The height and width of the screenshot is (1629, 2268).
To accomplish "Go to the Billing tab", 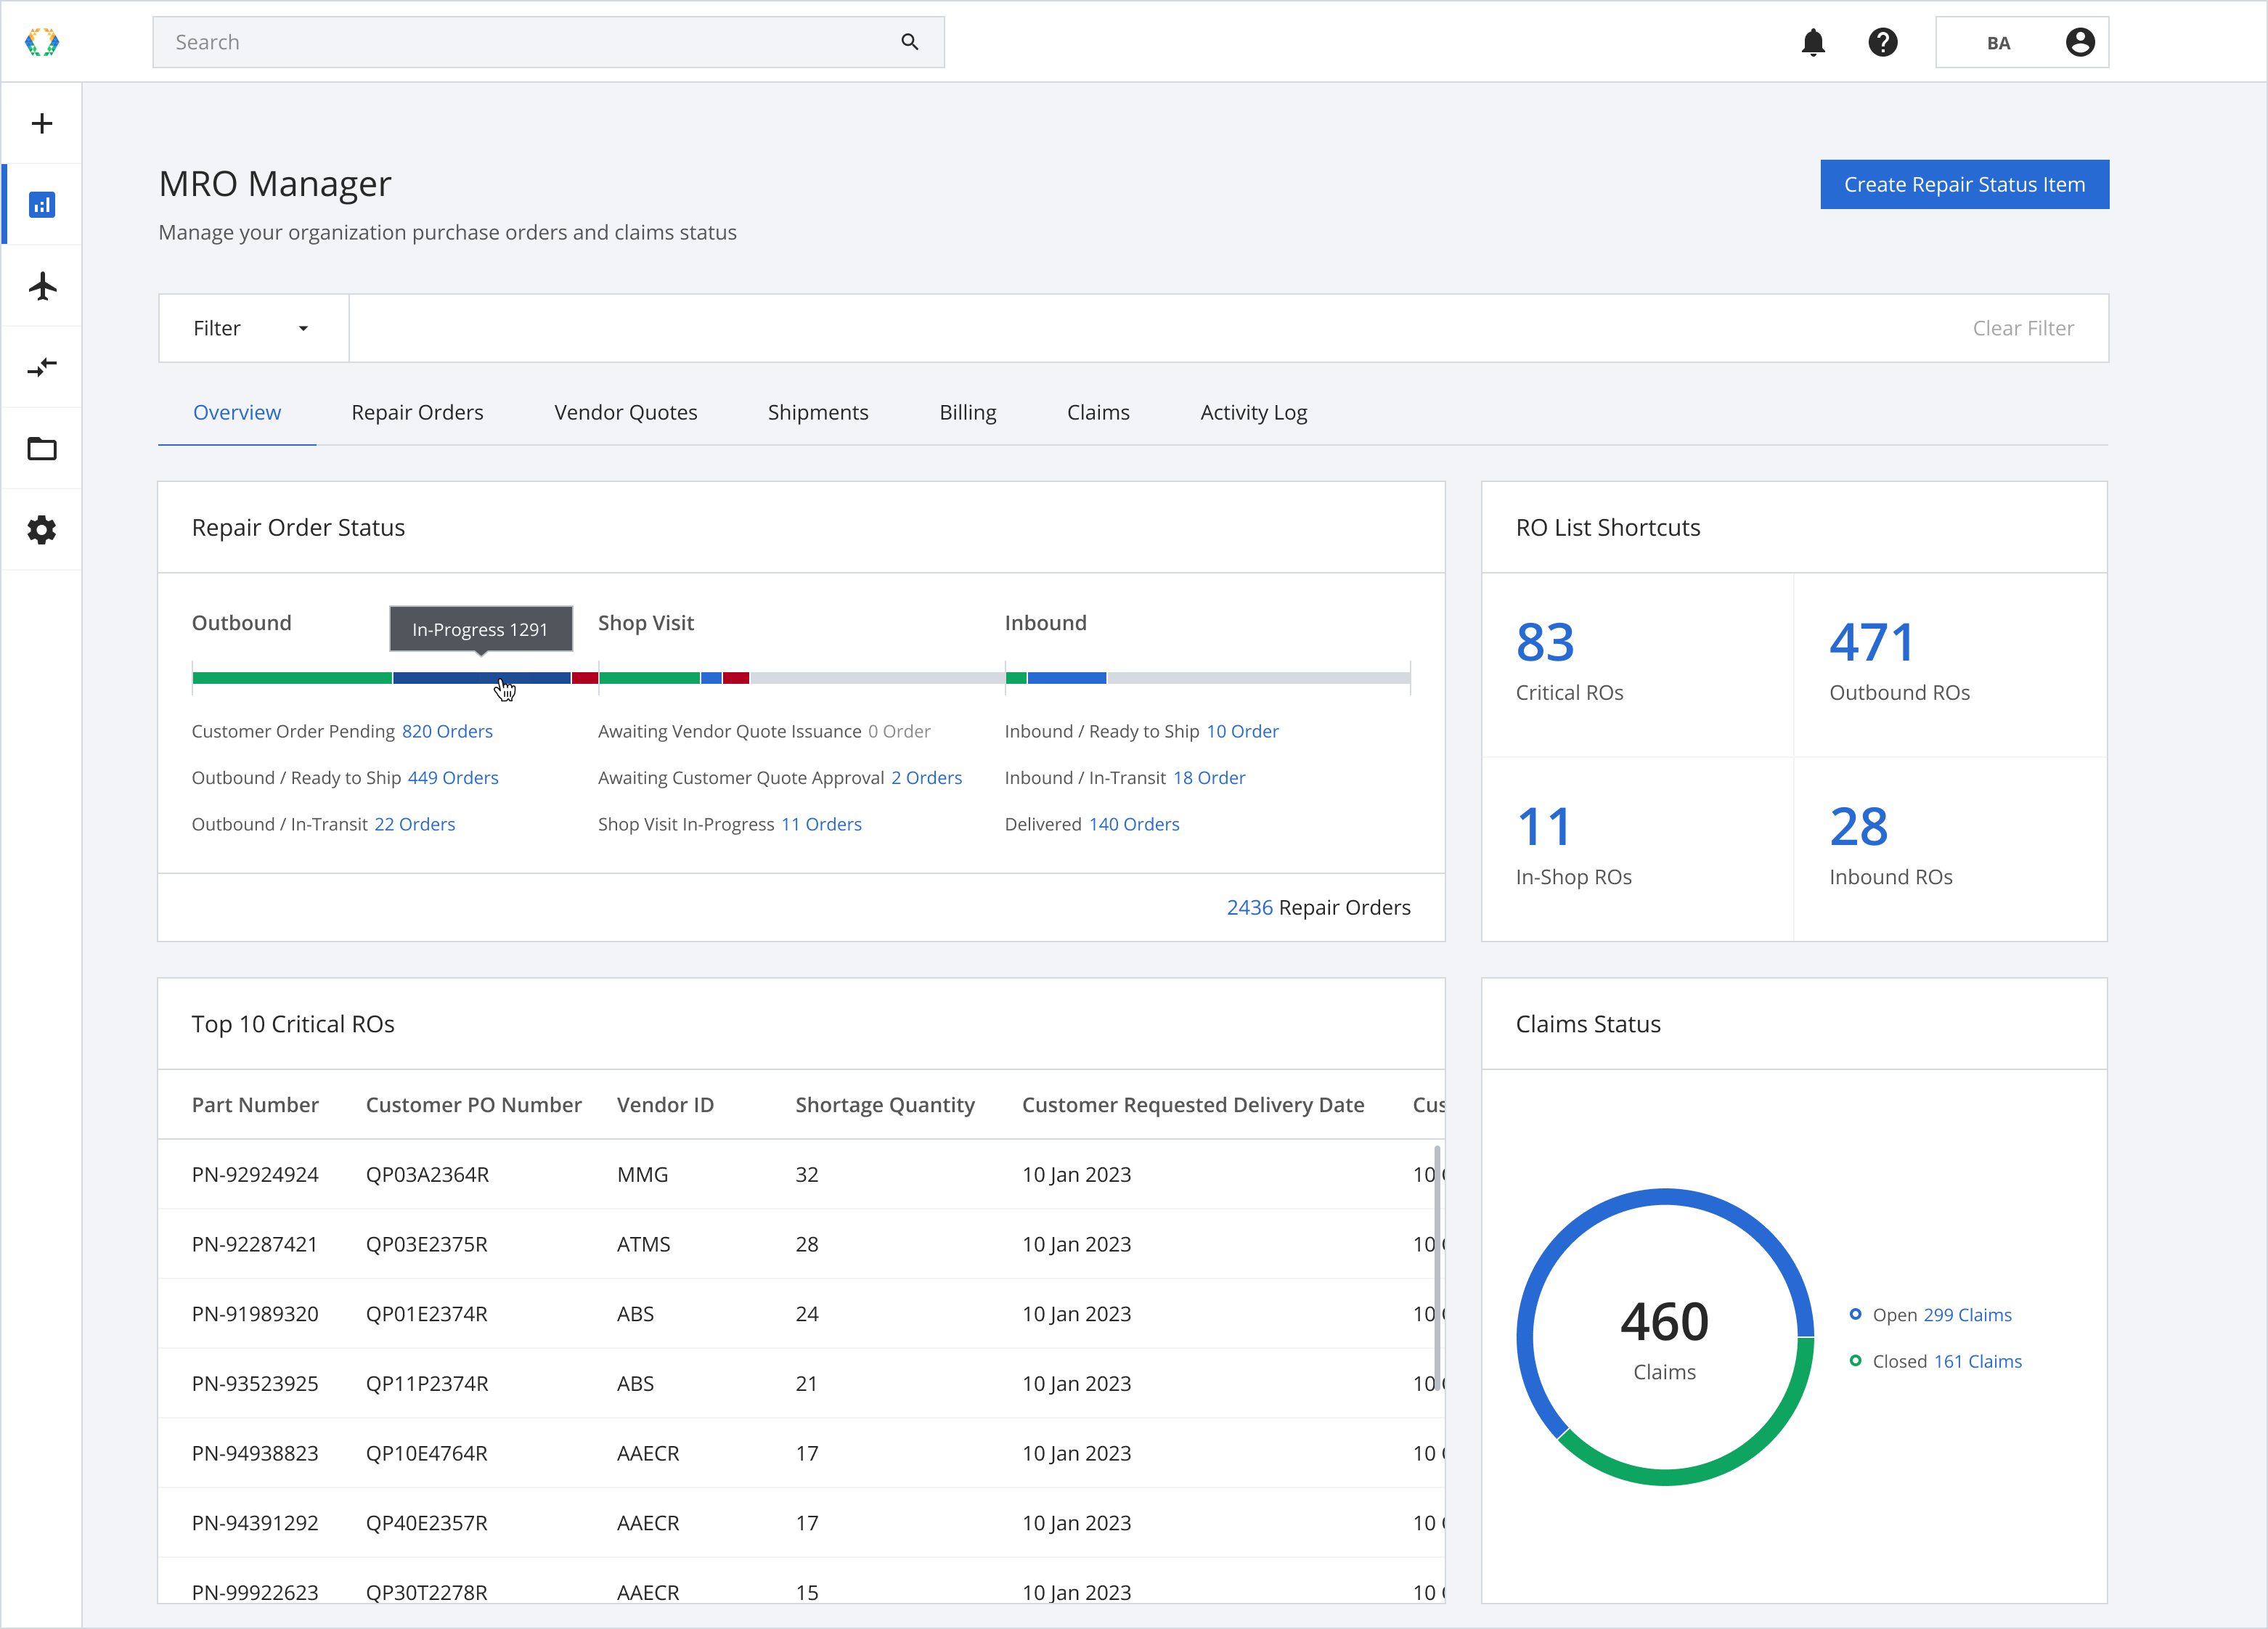I will [968, 412].
